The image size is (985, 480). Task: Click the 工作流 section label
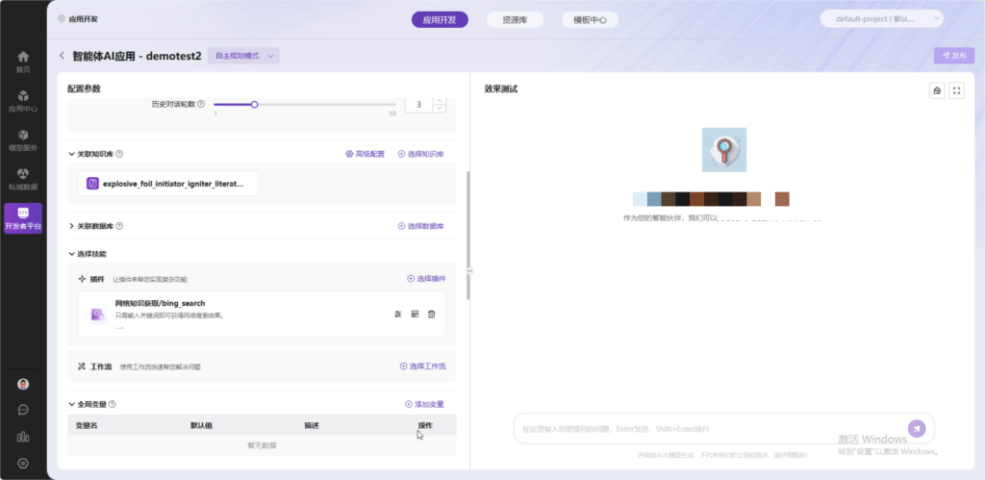tap(100, 366)
